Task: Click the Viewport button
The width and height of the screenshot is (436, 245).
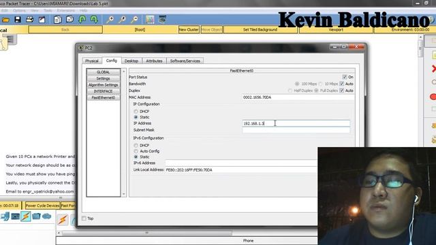Action: coord(336,29)
